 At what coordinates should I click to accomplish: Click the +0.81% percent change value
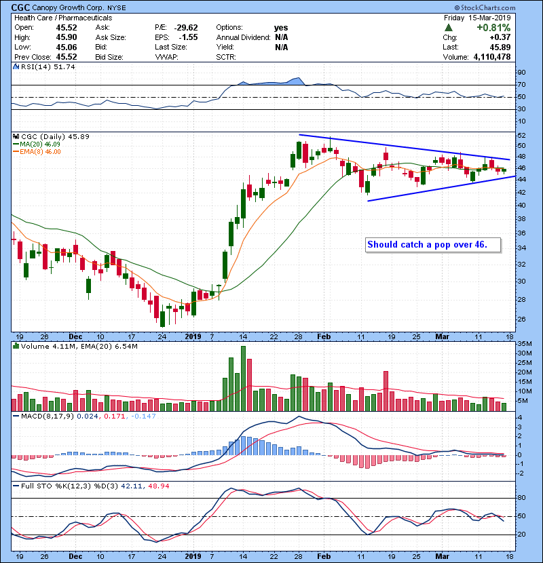[493, 28]
